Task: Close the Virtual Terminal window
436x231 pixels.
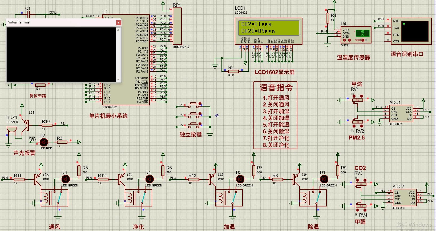Action: pos(119,23)
